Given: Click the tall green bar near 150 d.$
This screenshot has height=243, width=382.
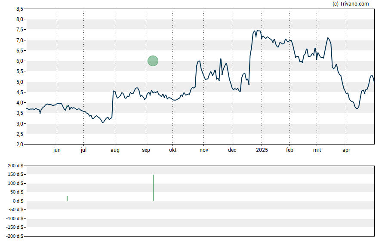Looking at the screenshot, I should [153, 188].
